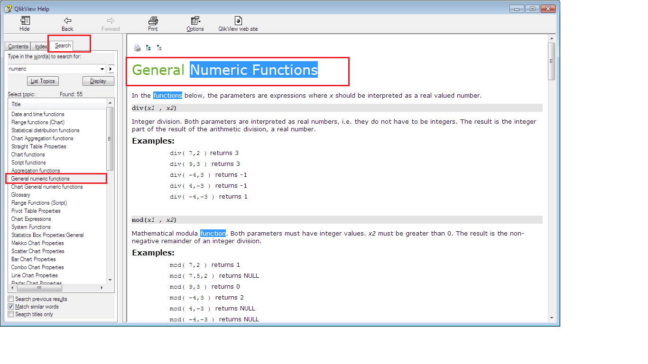Click topic list horizontal scrollbar right arrow
The height and width of the screenshot is (364, 648).
[102, 288]
